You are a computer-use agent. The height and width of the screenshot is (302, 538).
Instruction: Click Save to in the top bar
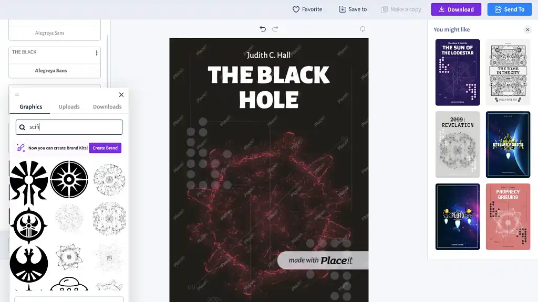pyautogui.click(x=353, y=9)
